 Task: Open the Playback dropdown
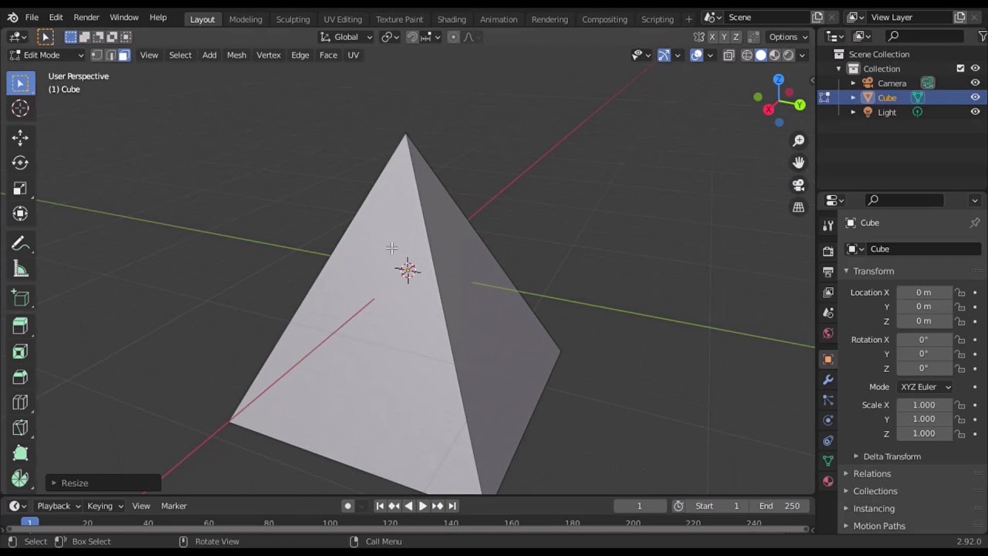[59, 506]
